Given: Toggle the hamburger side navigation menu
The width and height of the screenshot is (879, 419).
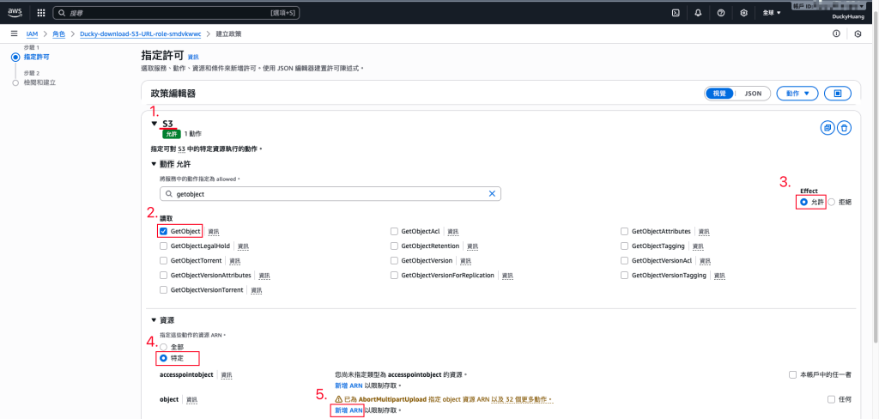Looking at the screenshot, I should click(x=14, y=33).
